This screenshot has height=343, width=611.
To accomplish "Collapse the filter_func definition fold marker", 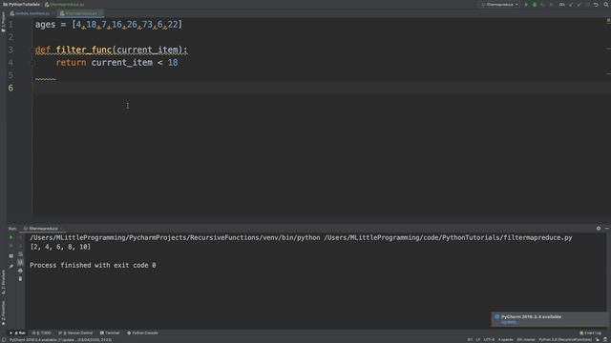I will 33,50.
